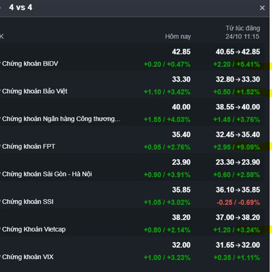Click gain value +1.45 / +3.76%
This screenshot has height=272, width=272.
click(237, 120)
